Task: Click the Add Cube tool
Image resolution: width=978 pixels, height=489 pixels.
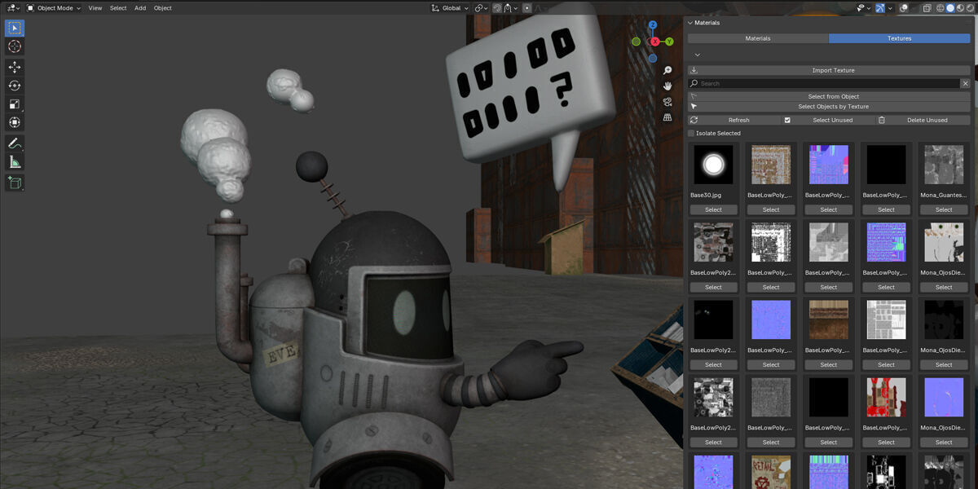Action: [x=15, y=183]
